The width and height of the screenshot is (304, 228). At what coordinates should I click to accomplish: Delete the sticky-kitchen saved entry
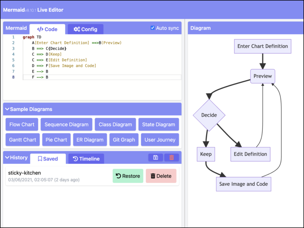161,176
